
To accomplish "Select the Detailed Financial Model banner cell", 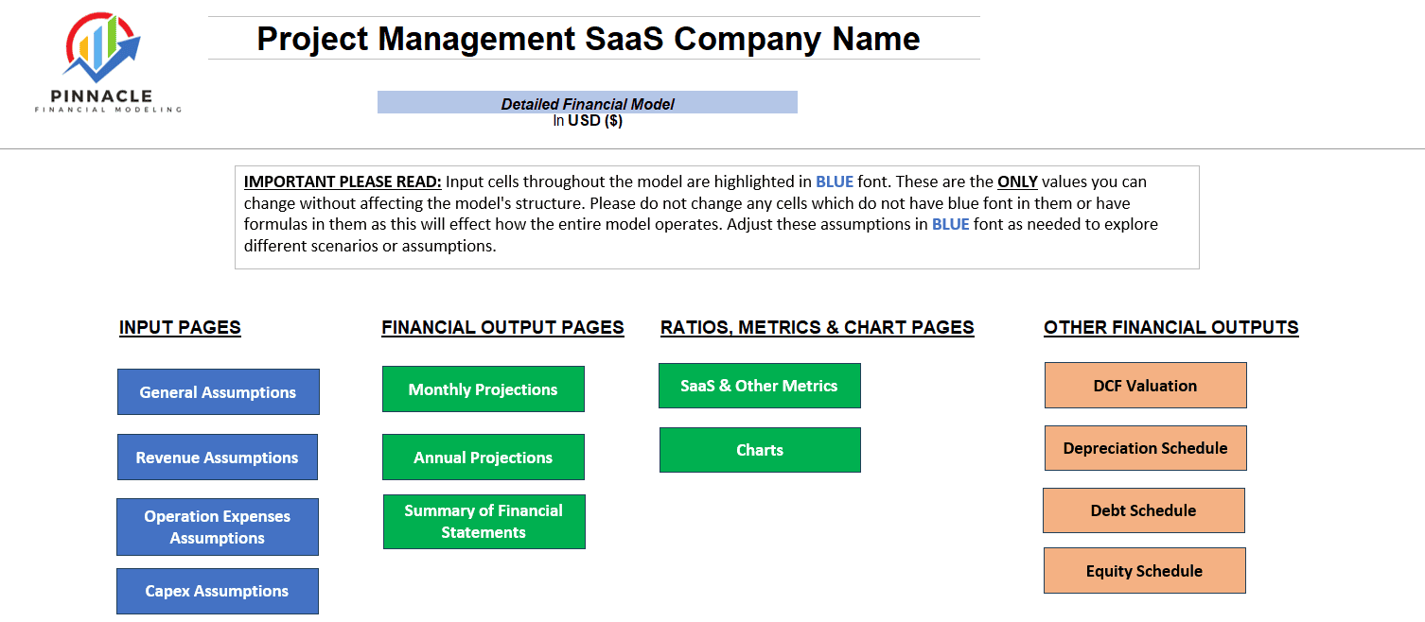I will (x=588, y=103).
